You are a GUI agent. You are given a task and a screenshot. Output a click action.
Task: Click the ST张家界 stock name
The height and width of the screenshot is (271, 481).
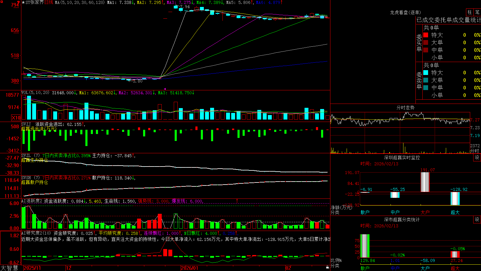[35, 2]
